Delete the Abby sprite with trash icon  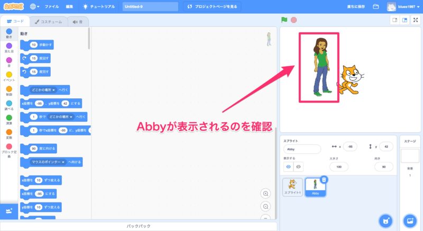coord(324,180)
